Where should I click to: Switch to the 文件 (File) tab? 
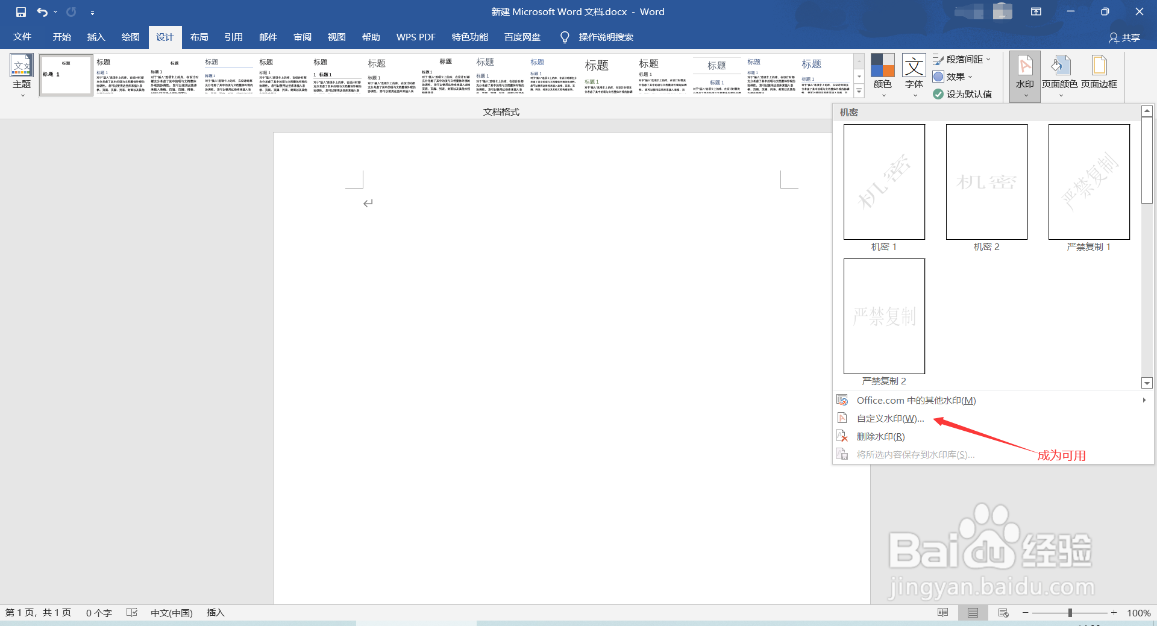point(22,37)
